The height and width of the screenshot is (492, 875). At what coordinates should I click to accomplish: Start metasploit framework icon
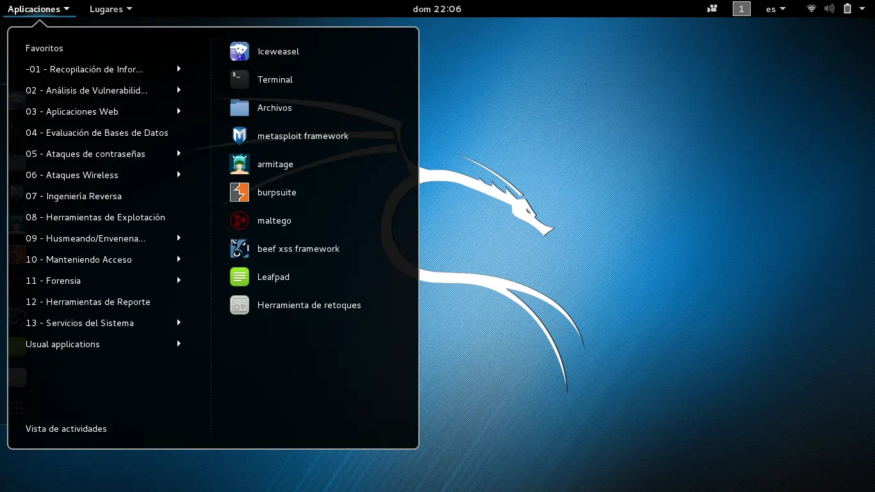point(240,136)
